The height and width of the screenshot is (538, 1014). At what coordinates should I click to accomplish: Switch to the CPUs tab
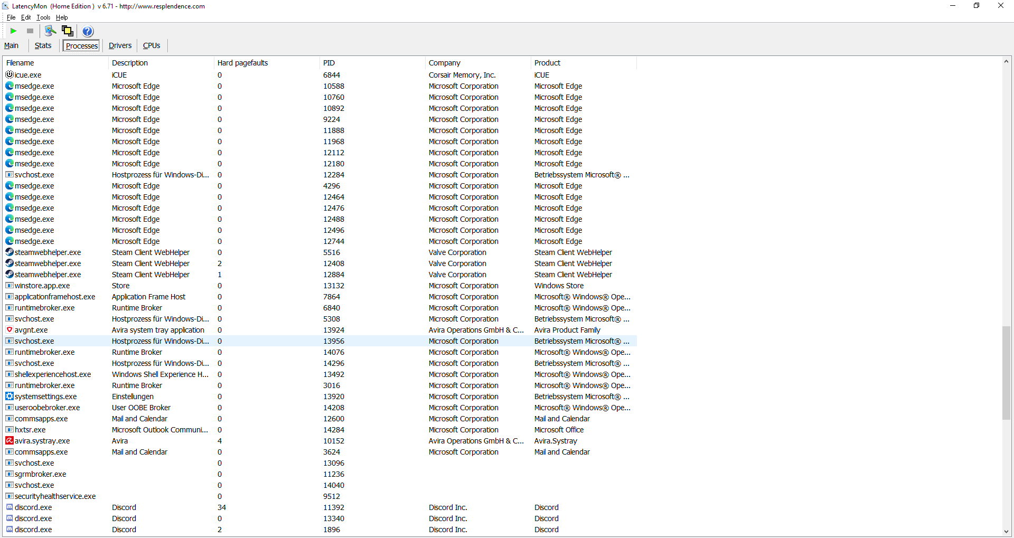[152, 45]
